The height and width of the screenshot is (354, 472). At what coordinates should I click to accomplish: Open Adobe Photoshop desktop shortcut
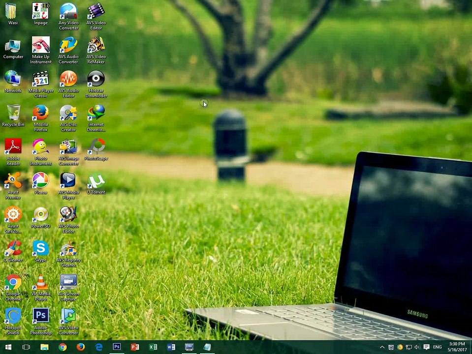41,322
